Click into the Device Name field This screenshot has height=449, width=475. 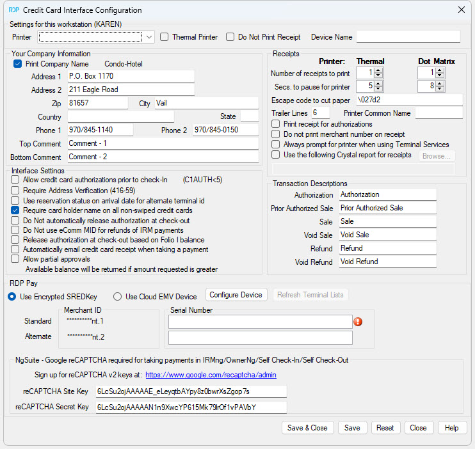[408, 37]
